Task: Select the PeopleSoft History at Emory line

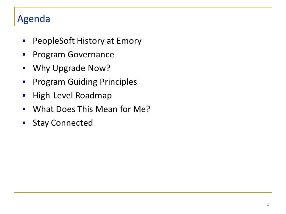Action: coord(87,41)
